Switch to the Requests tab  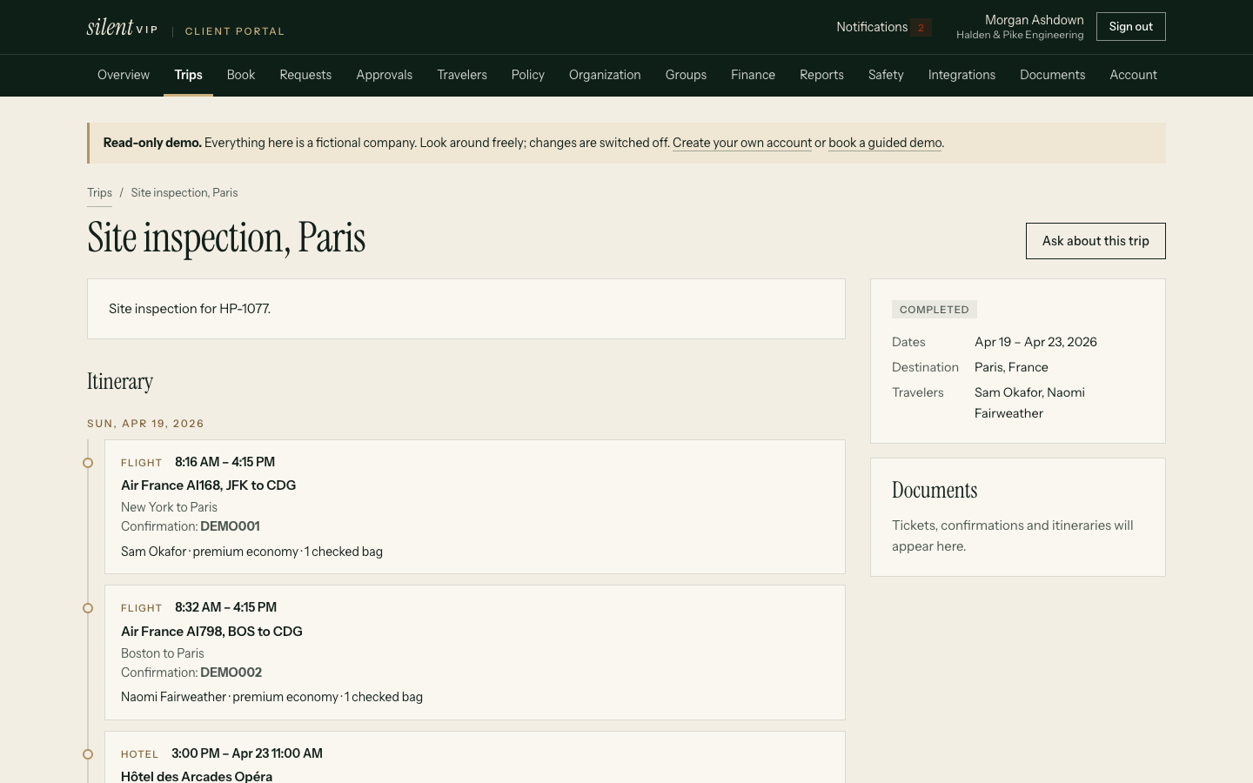click(x=305, y=75)
